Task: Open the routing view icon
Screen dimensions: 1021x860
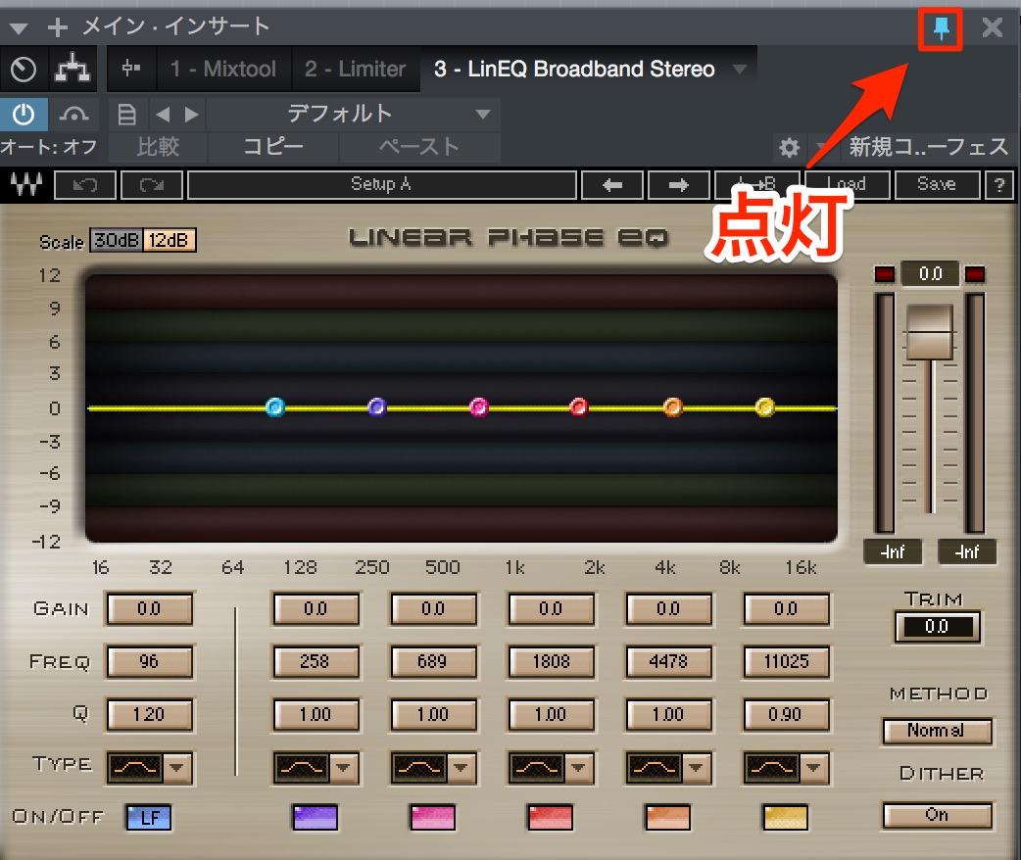Action: (73, 68)
